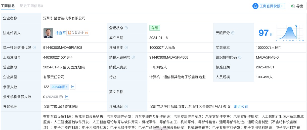
Task: Select 成立日期 value 2024-01-16
Action: point(158,38)
